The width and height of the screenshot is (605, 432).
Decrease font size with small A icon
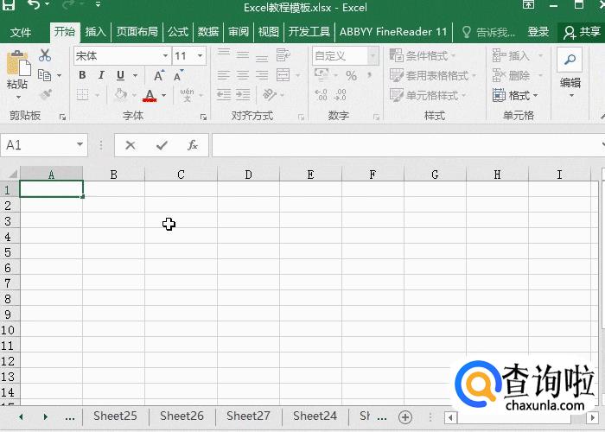point(178,75)
